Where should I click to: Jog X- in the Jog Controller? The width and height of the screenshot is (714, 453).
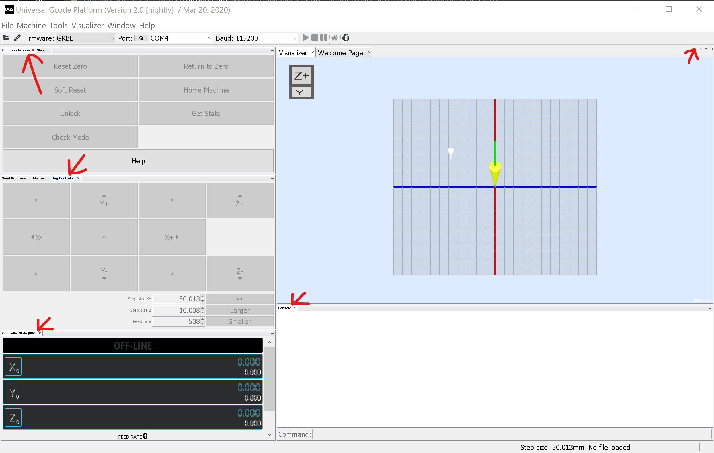(x=36, y=237)
